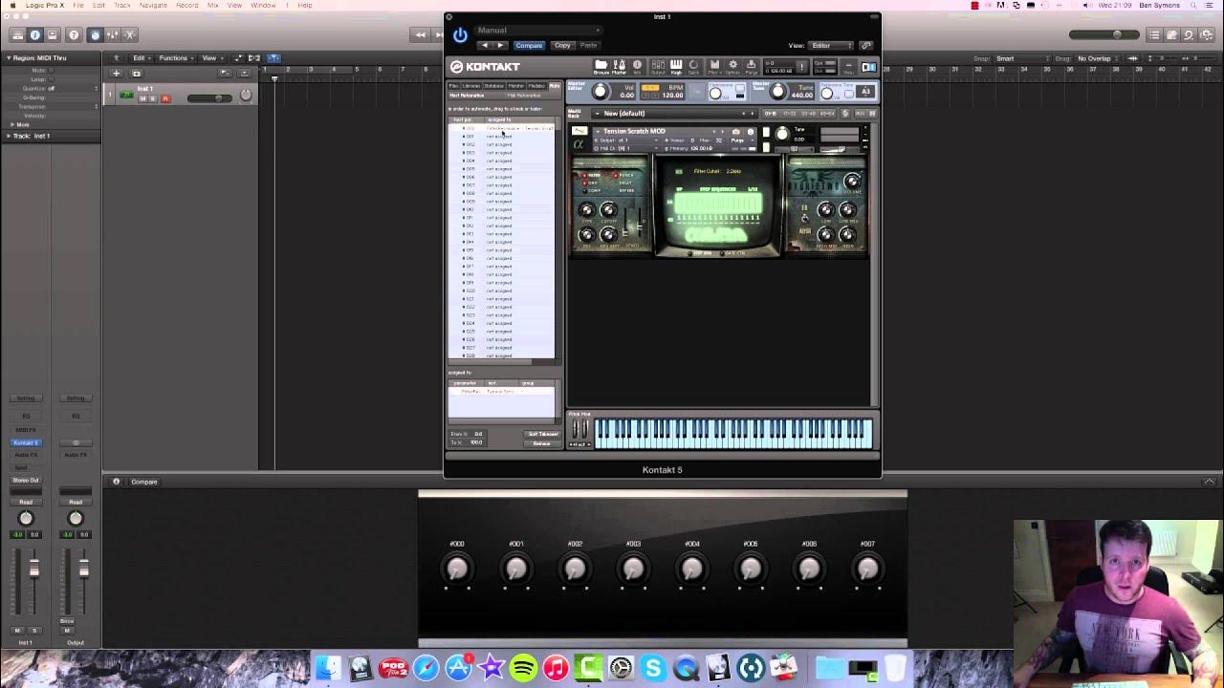Open the Mixer faders icon
Viewport: 1224px width, 688px height.
(x=112, y=35)
